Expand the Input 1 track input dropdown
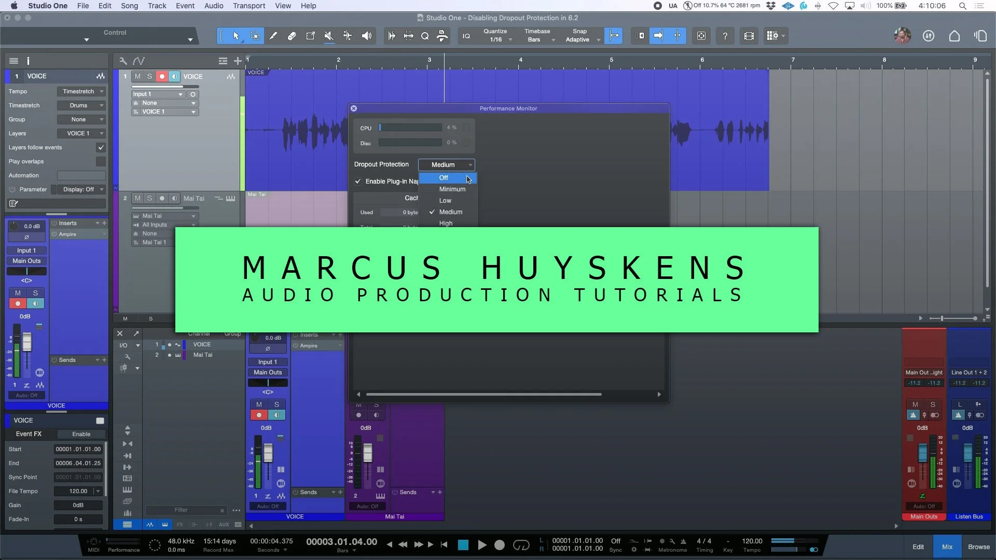The height and width of the screenshot is (560, 996). point(158,94)
